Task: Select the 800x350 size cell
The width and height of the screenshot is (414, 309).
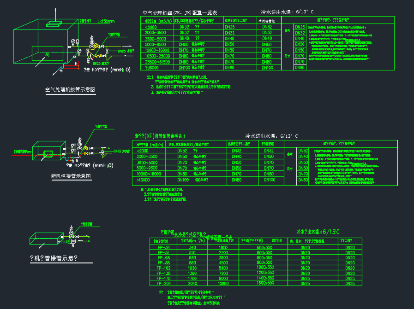Action: click(264, 262)
